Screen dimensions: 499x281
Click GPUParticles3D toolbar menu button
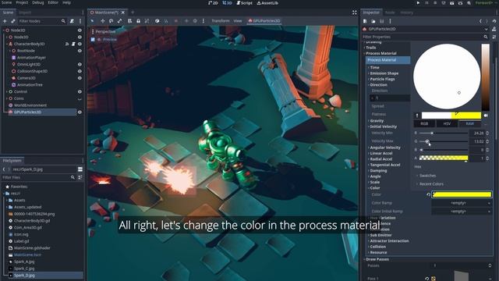[x=264, y=21]
